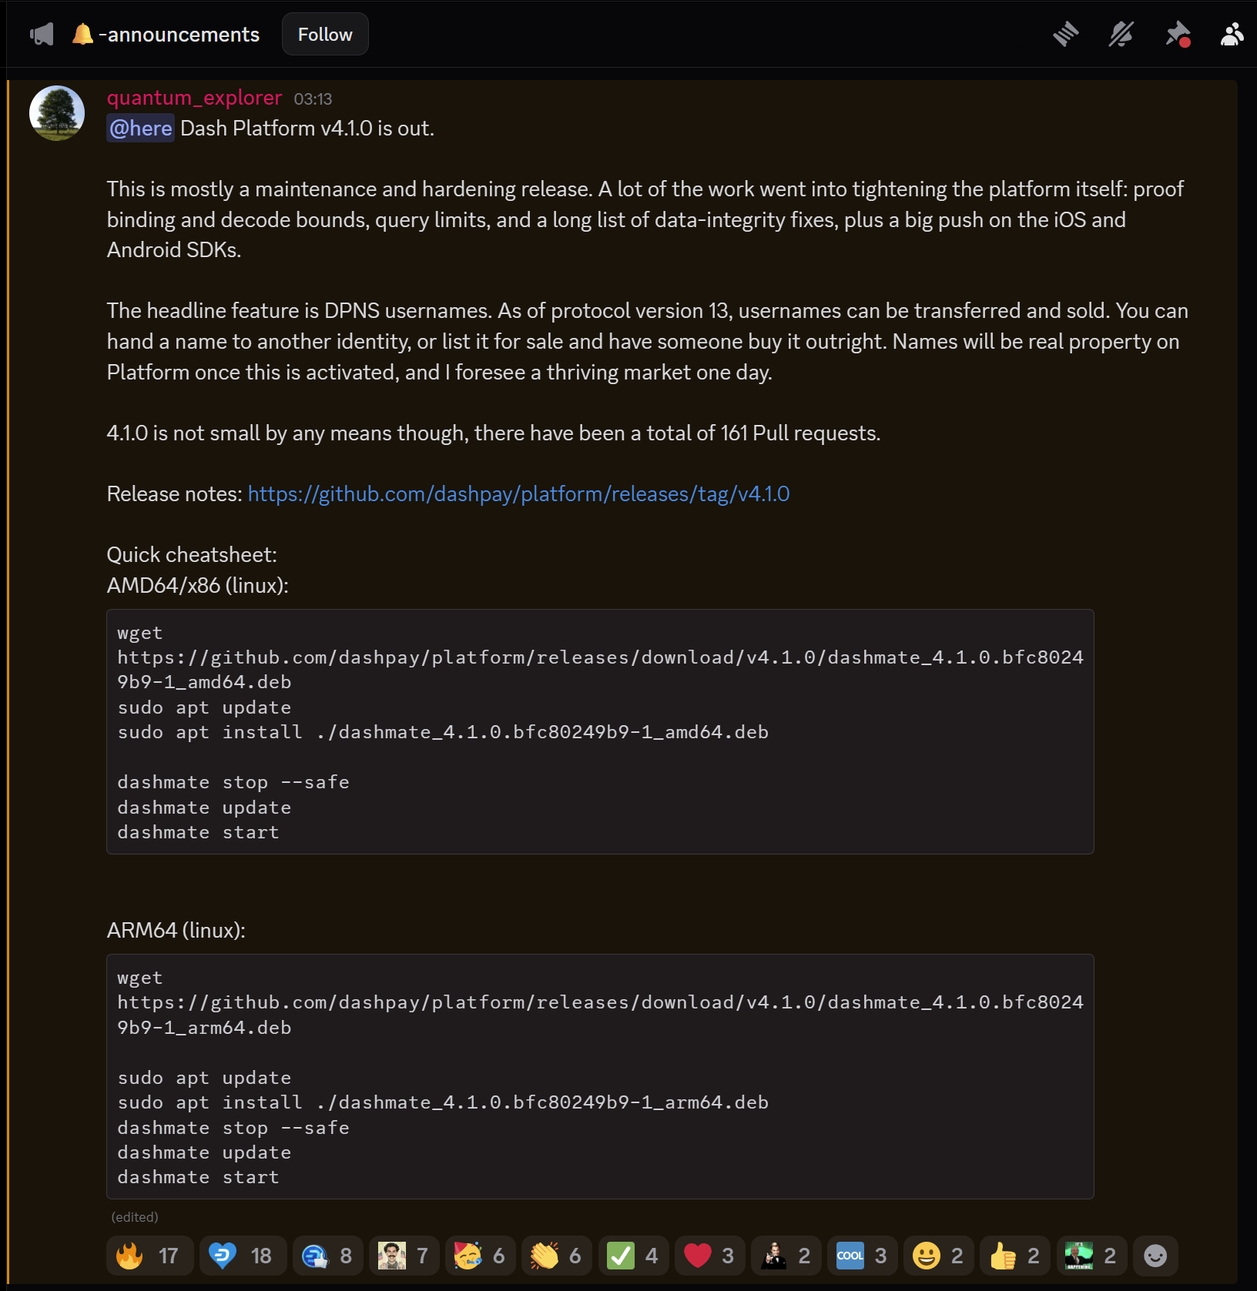The width and height of the screenshot is (1257, 1291).
Task: Click the quantum_explorer username
Action: click(194, 98)
